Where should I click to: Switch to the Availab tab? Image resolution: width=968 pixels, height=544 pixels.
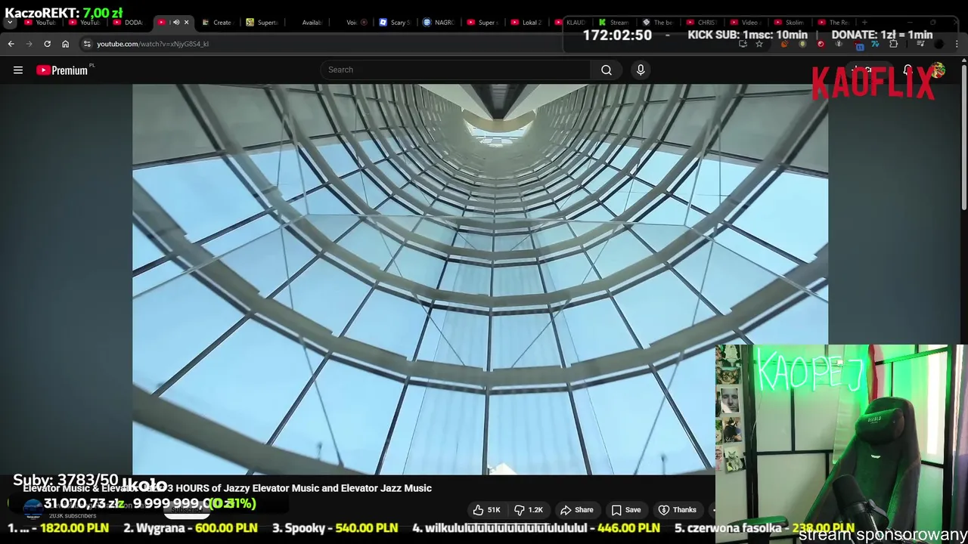(x=307, y=22)
